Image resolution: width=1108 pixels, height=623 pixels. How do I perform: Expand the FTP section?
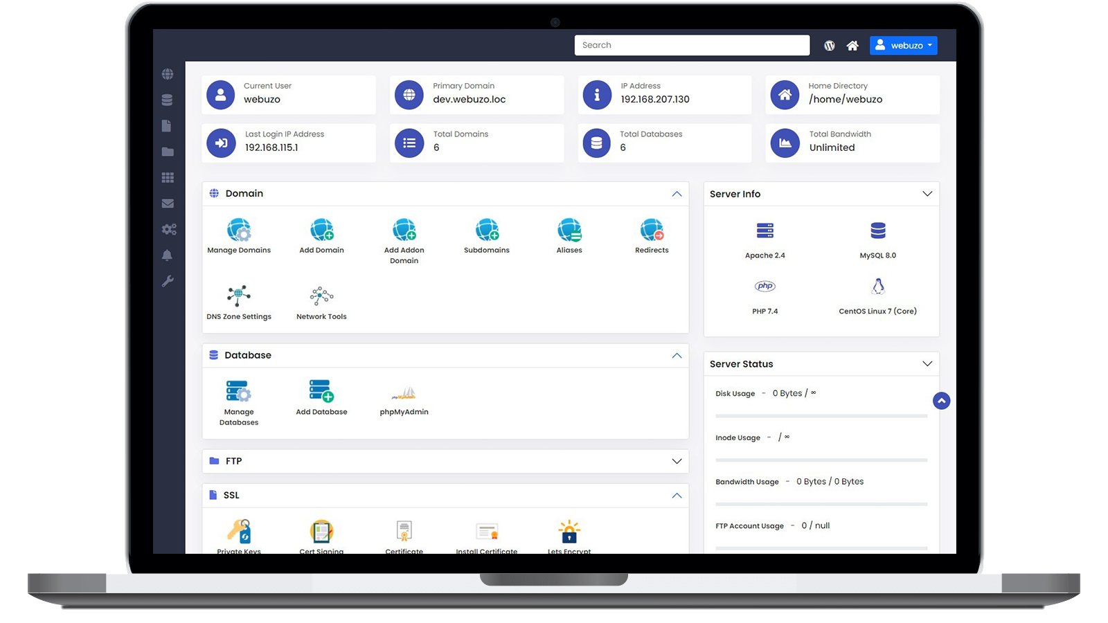(x=677, y=461)
